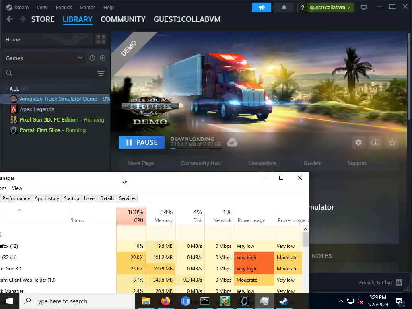Open the Steam View menu
Screen dimensions: 412x309
(42, 7)
